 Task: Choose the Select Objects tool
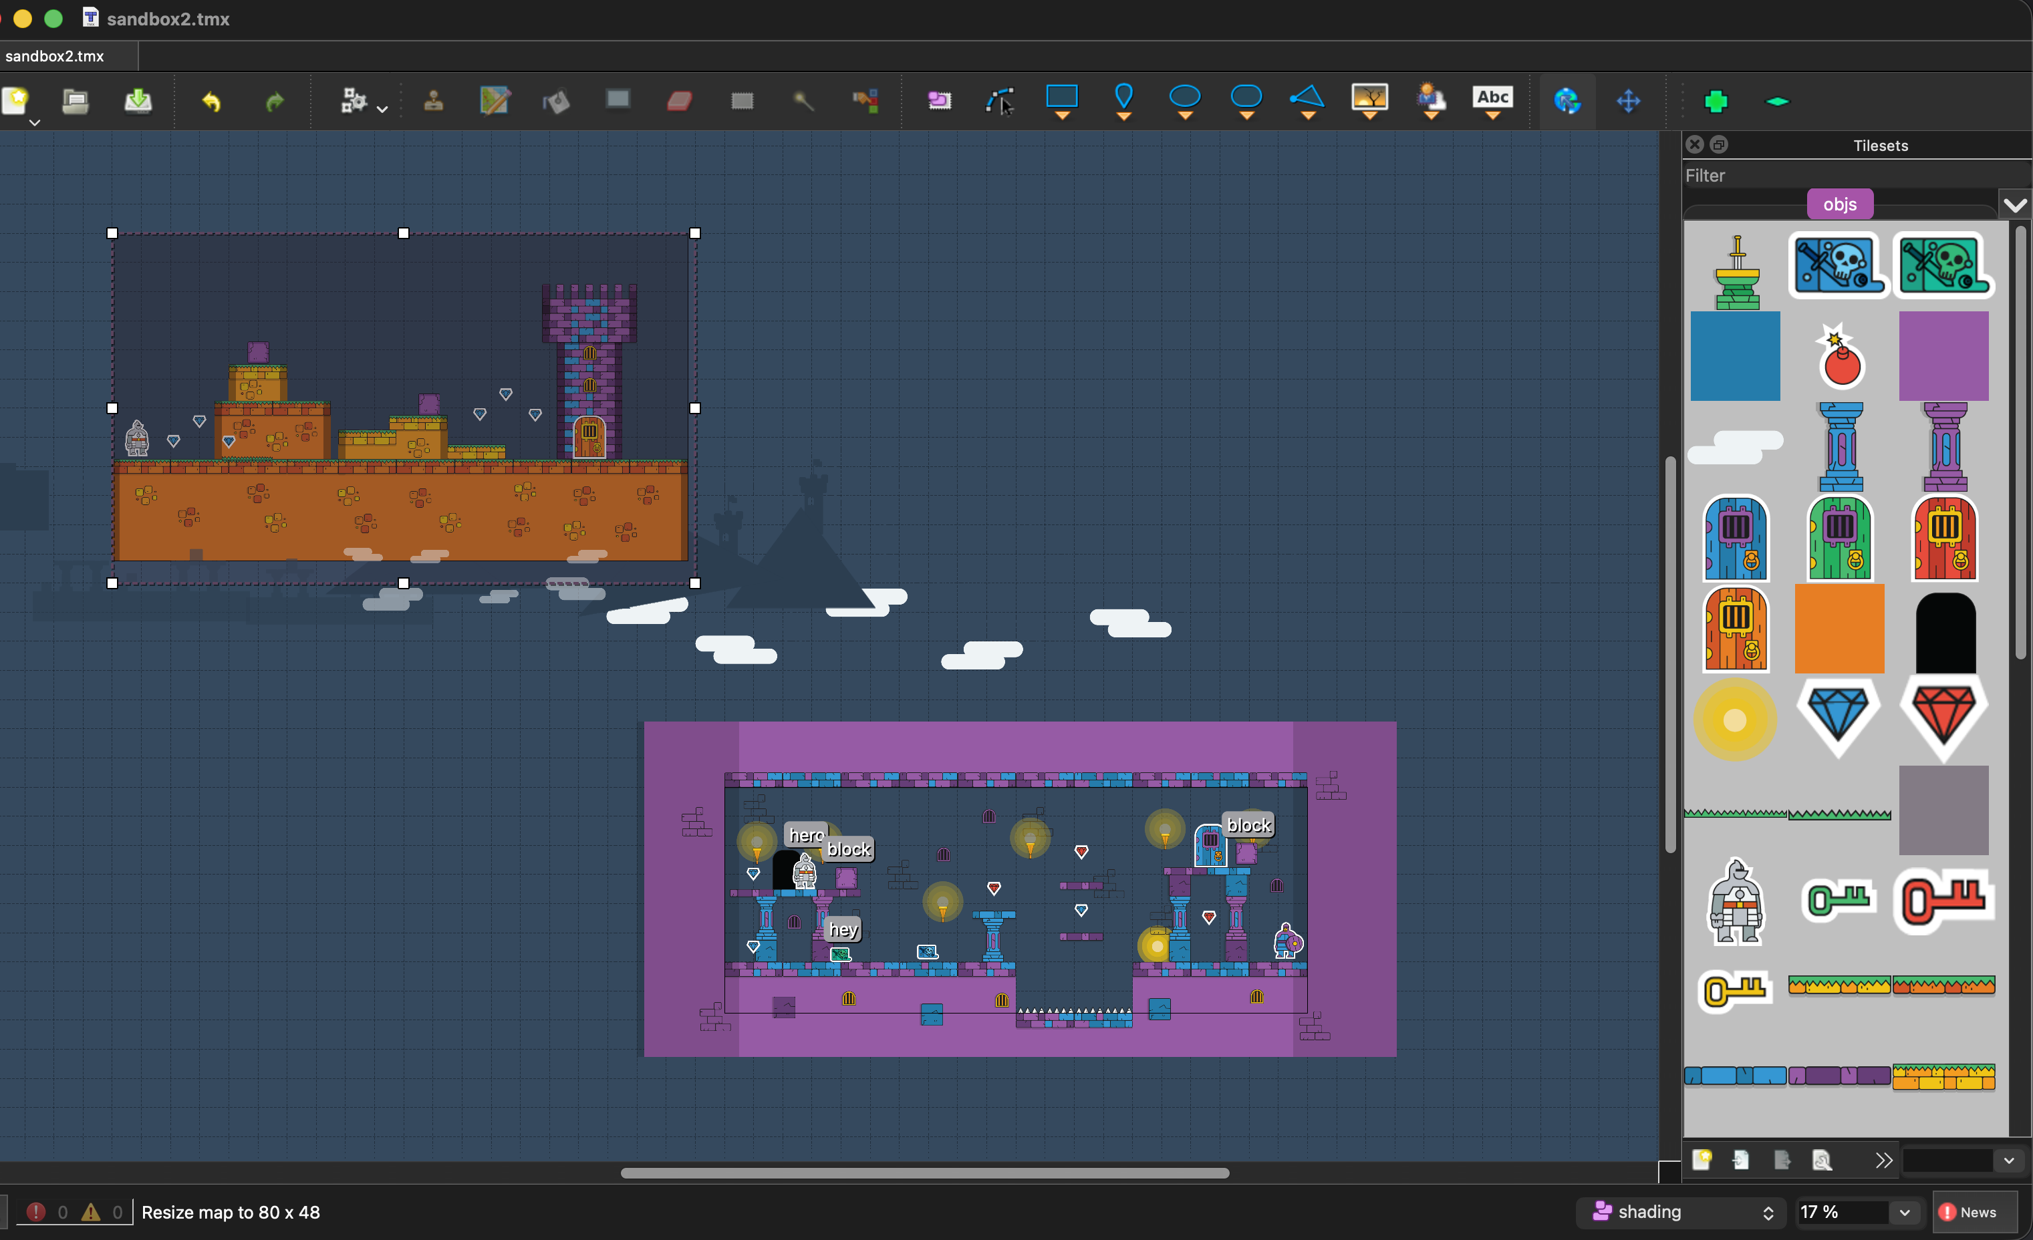pos(939,101)
